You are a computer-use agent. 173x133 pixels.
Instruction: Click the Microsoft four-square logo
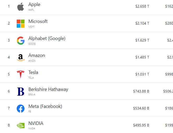click(x=21, y=24)
